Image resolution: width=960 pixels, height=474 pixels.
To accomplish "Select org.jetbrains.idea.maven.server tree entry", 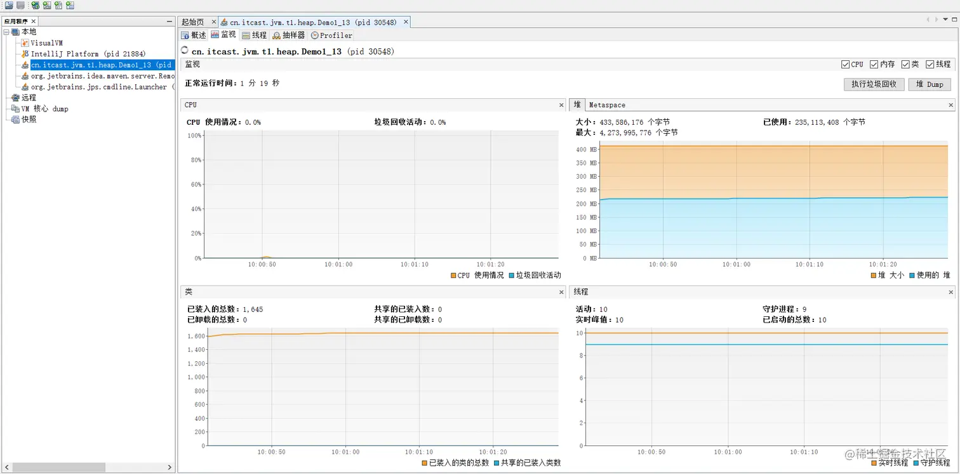I will (102, 76).
